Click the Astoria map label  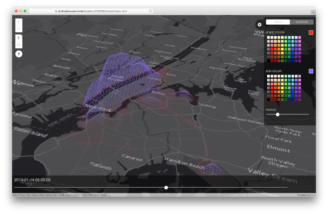[x=158, y=93]
